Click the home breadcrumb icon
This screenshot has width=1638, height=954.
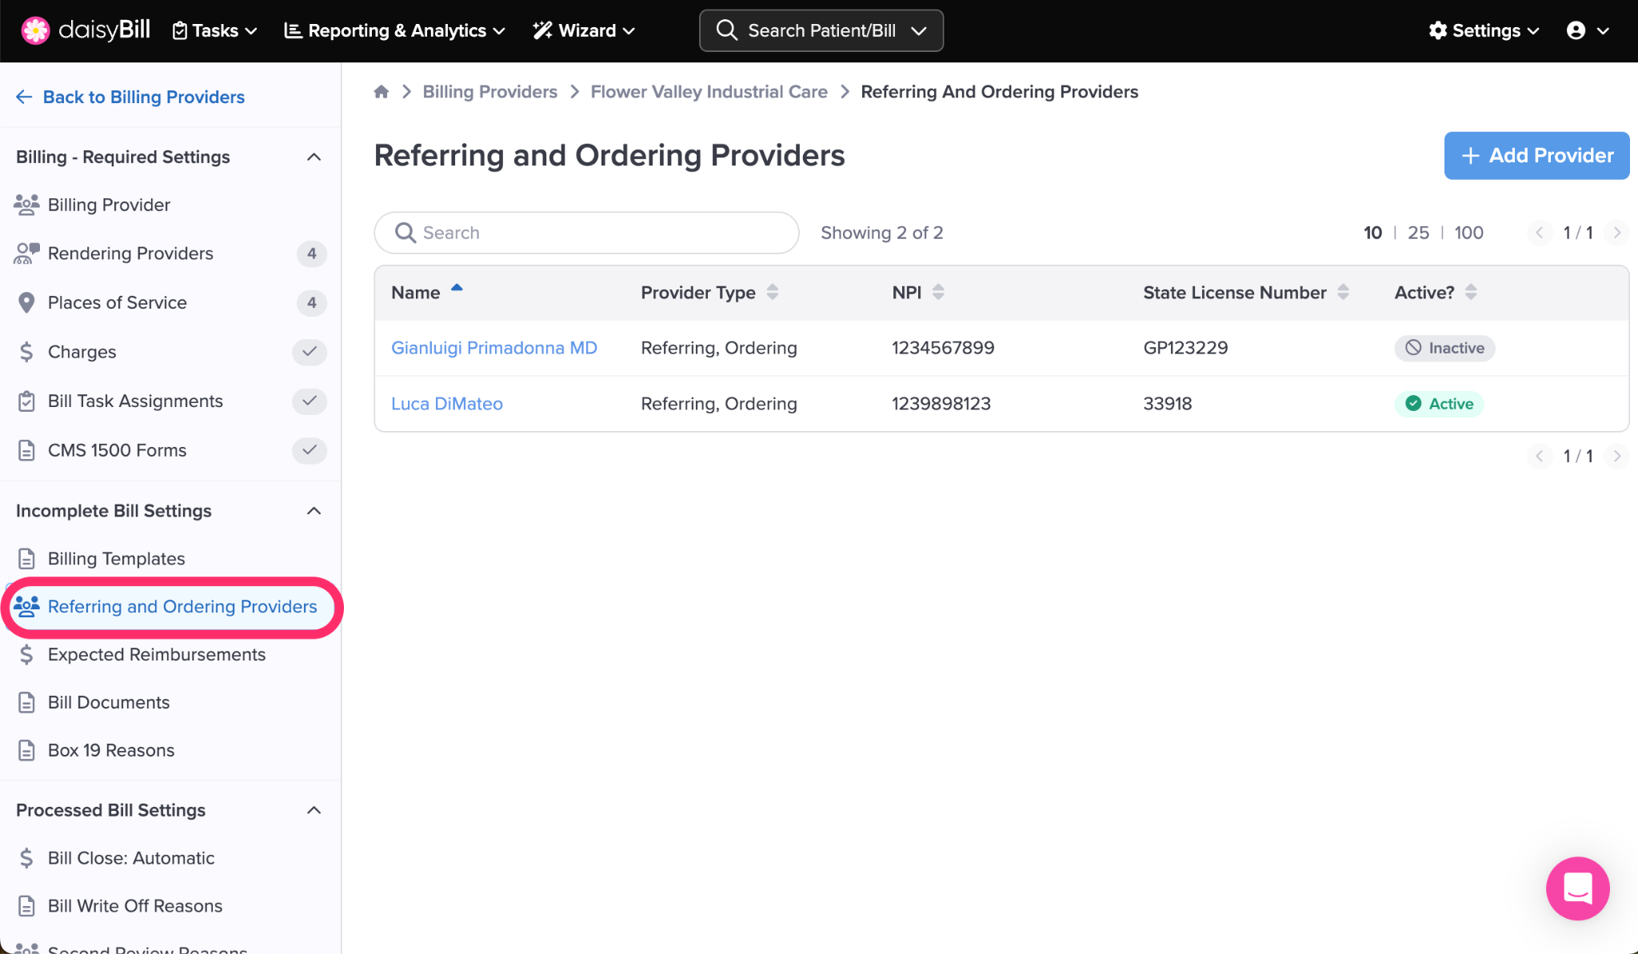point(382,92)
